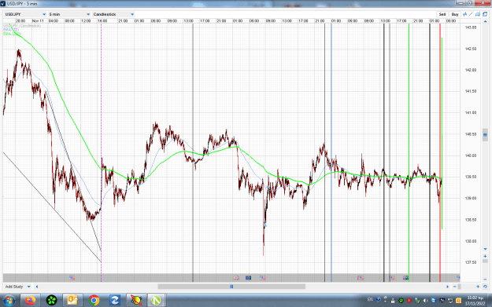Click the detach chart window icon
This screenshot has width=492, height=307.
(485, 14)
